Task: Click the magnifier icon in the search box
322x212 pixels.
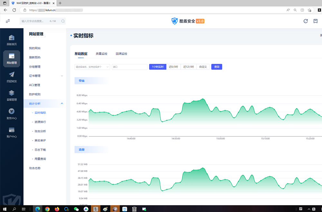Action: 63,21
